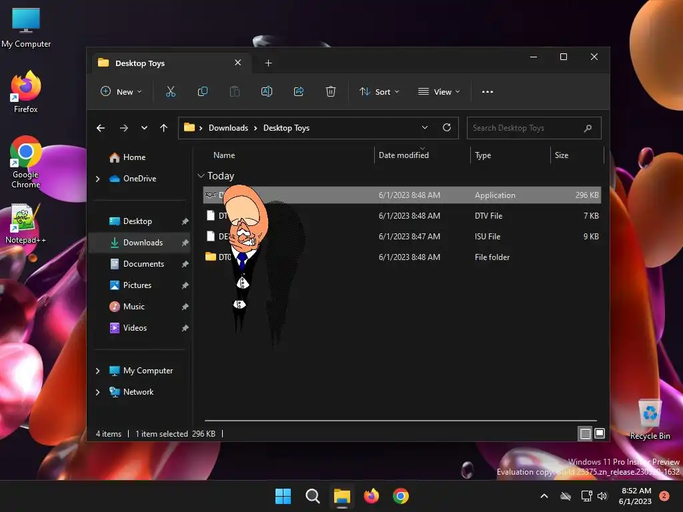Click the Rename icon in toolbar
Screen dimensions: 683x512
pyautogui.click(x=267, y=92)
